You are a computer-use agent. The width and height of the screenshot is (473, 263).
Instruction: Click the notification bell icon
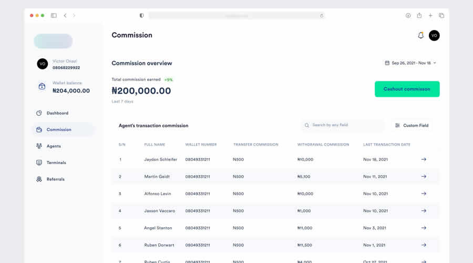[x=420, y=35]
